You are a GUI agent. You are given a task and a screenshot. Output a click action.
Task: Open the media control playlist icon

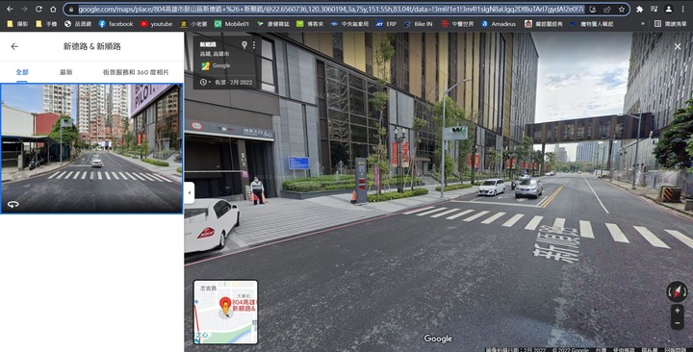(x=654, y=9)
